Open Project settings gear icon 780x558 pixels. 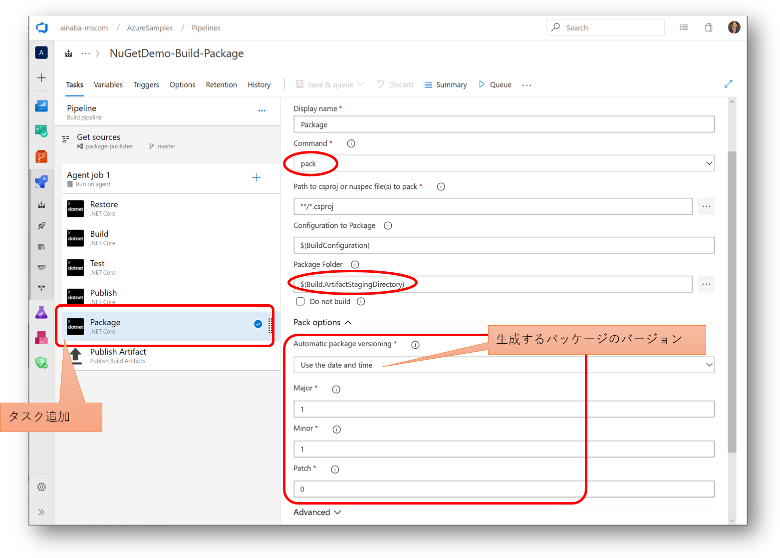coord(41,487)
